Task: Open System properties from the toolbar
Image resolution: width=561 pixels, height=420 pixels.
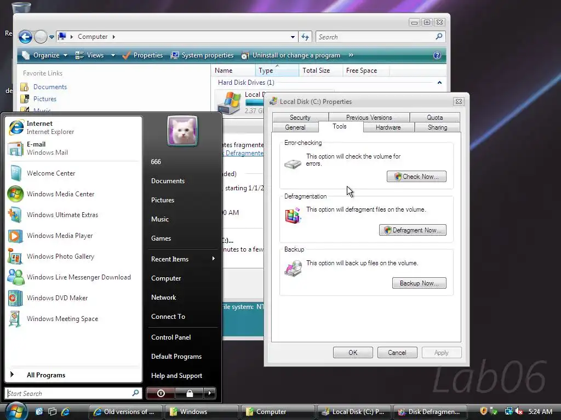Action: pyautogui.click(x=202, y=55)
